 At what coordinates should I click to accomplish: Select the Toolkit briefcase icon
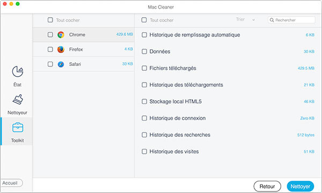pyautogui.click(x=18, y=128)
